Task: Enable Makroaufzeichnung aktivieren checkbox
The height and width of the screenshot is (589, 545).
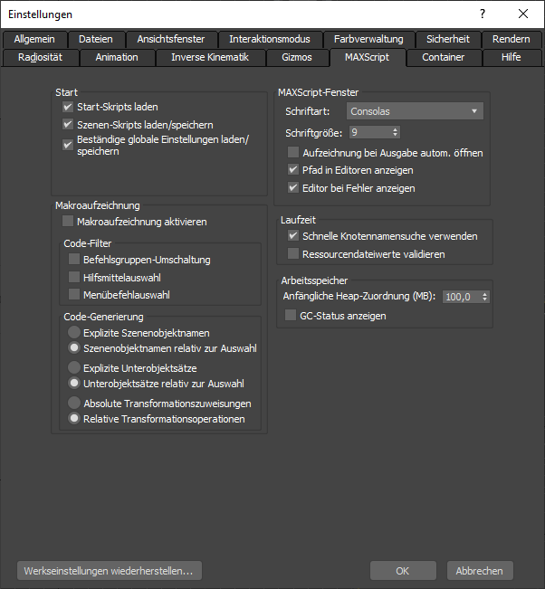Action: click(68, 222)
